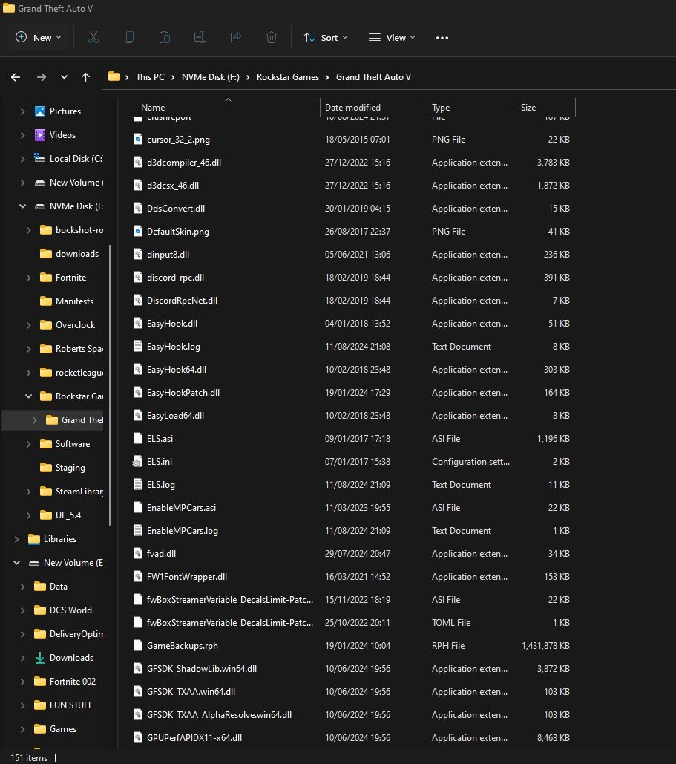Go back with the left arrow
The image size is (676, 764).
pyautogui.click(x=16, y=77)
